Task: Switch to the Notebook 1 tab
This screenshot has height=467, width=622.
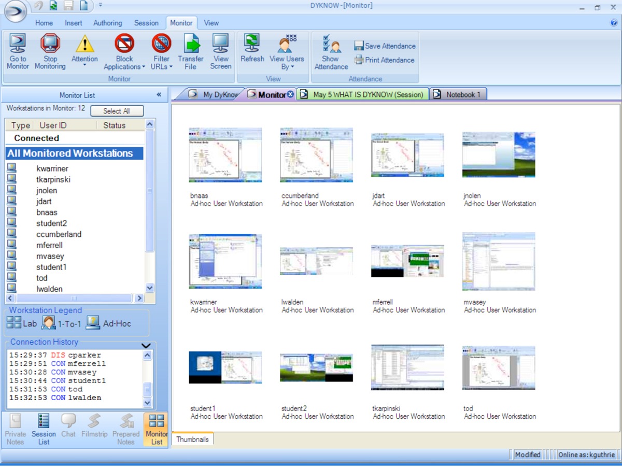Action: pos(458,94)
